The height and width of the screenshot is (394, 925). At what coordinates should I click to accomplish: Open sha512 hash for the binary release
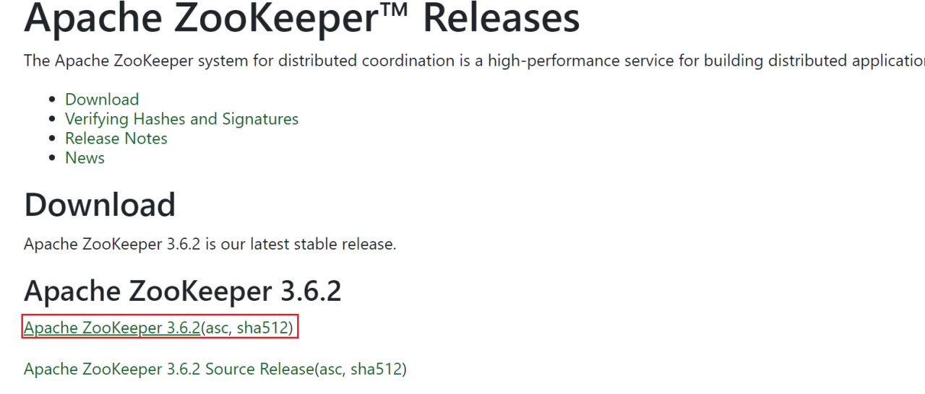tap(263, 328)
